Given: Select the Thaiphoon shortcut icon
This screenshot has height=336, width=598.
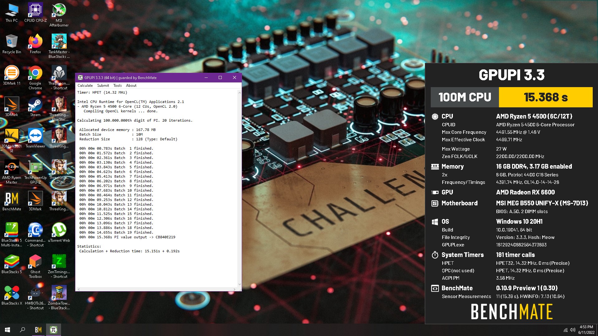Looking at the screenshot, I should (x=59, y=77).
